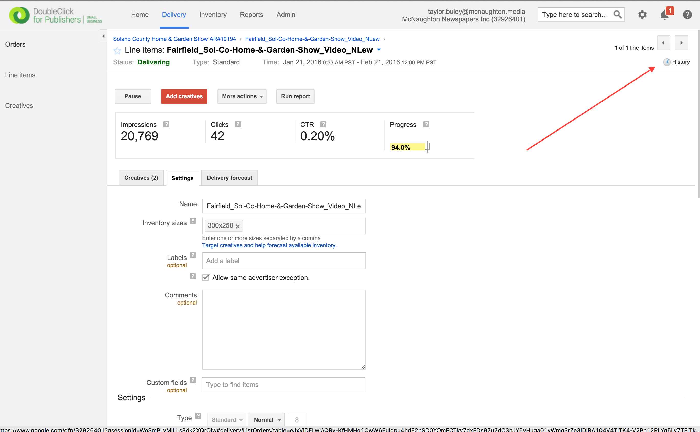Image resolution: width=700 pixels, height=432 pixels.
Task: Open Solano County Home & Garden Show breadcrumb
Action: 174,39
